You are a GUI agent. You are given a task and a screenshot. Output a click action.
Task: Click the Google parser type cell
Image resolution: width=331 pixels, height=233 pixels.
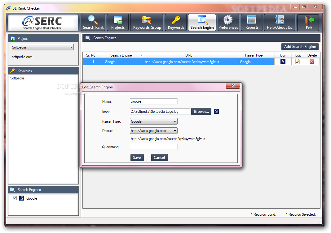(x=257, y=62)
